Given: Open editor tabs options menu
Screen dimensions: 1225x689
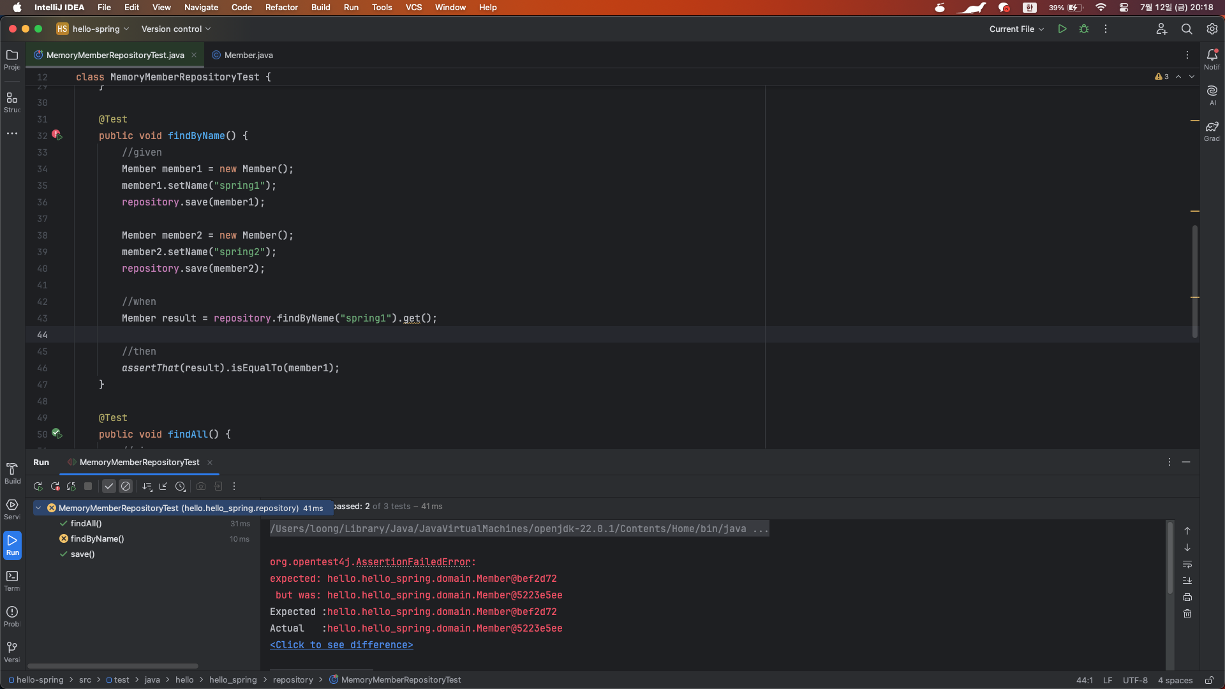Looking at the screenshot, I should pyautogui.click(x=1187, y=55).
